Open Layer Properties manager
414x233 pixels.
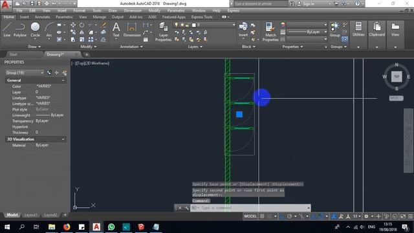click(163, 32)
